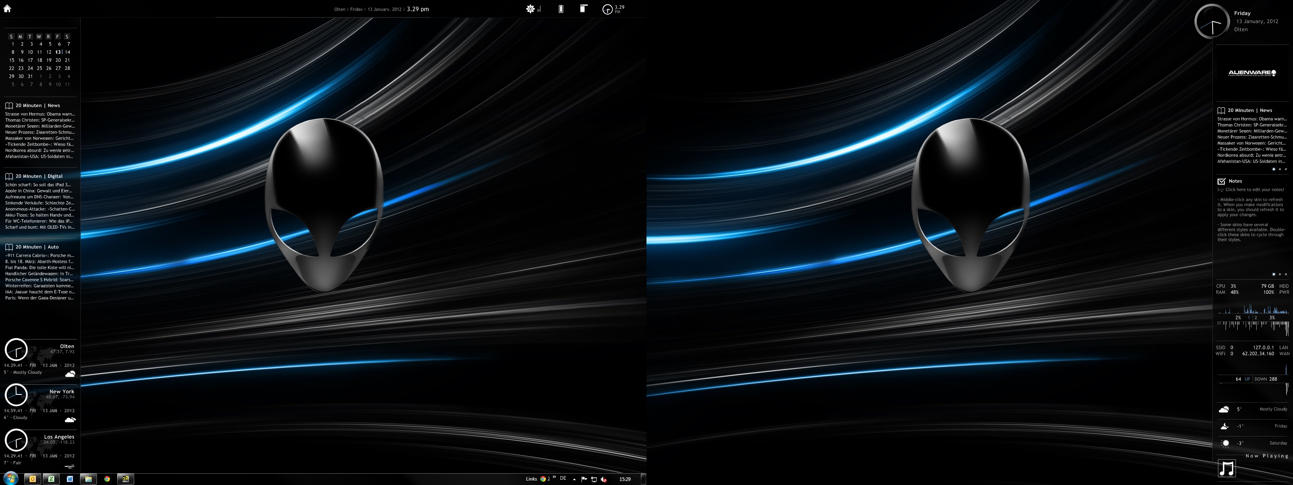Click the Friday night weather icon

coord(1225,426)
